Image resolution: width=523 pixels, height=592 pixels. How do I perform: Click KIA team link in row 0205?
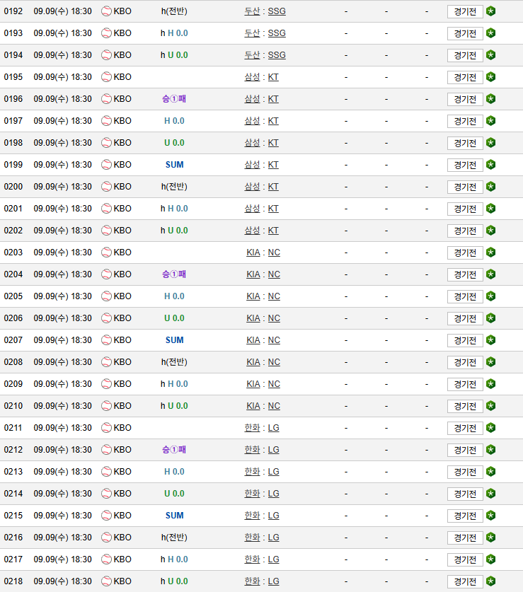[x=253, y=296]
